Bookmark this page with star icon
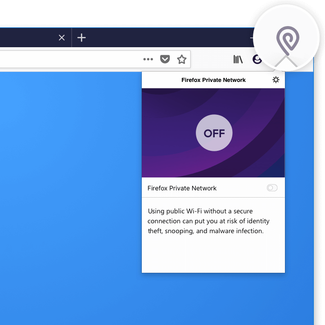325x325 pixels. [182, 59]
